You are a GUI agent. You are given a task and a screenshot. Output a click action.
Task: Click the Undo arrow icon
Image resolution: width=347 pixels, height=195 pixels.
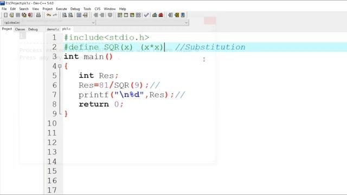(48, 15)
